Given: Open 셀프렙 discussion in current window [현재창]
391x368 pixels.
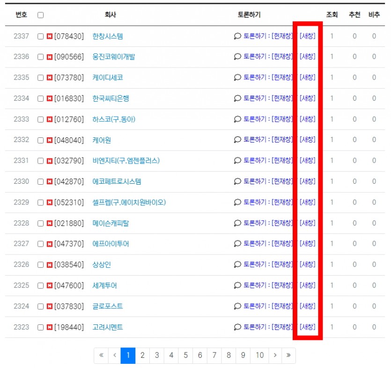Looking at the screenshot, I should (x=282, y=202).
